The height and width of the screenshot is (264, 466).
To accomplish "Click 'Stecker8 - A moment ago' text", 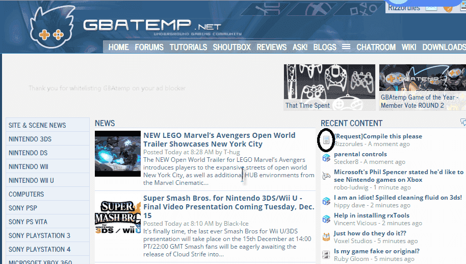I will click(370, 161).
